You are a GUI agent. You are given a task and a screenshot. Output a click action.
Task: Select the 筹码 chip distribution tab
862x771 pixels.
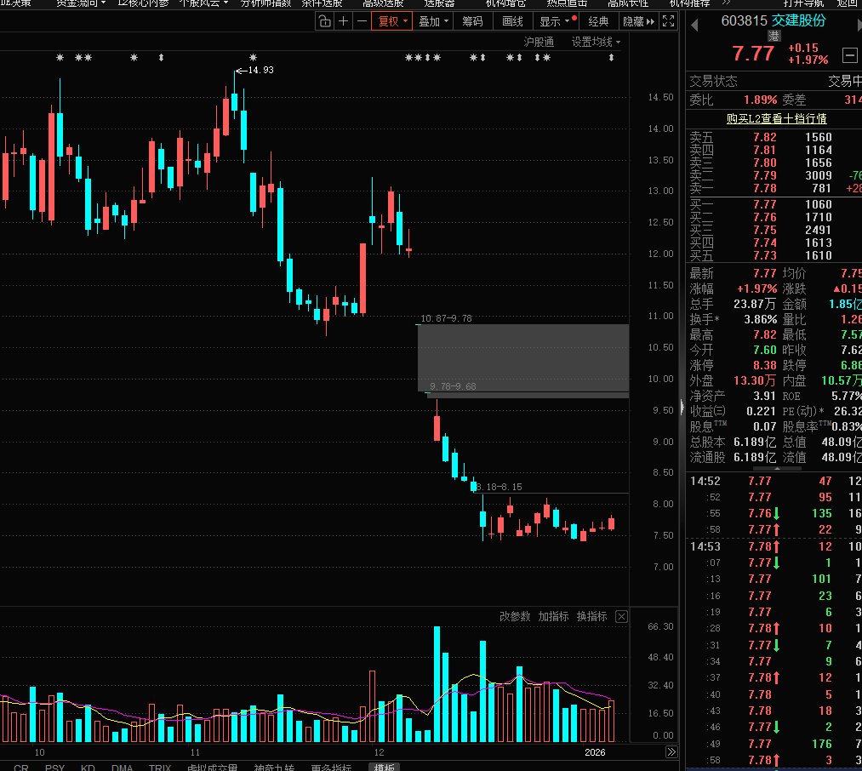tap(472, 21)
